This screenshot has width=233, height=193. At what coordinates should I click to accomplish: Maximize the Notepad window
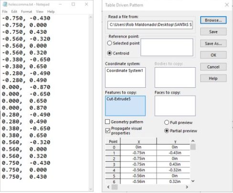[73, 4]
